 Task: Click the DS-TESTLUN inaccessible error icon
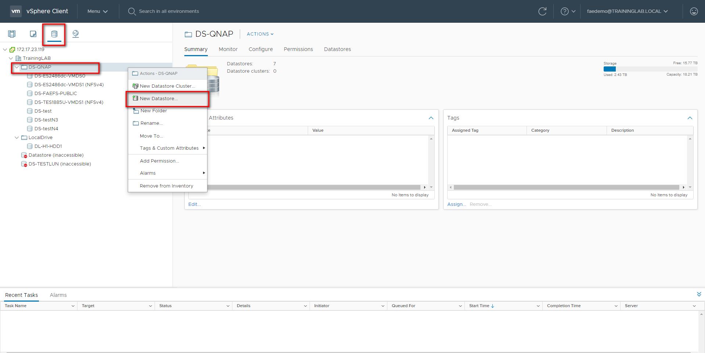coord(24,164)
